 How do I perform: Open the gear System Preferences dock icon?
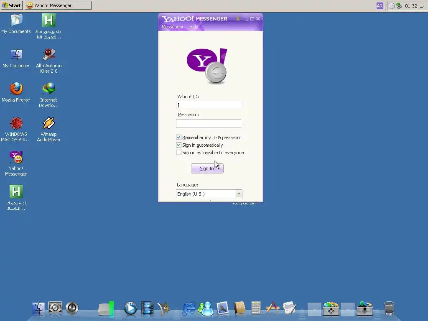56,308
